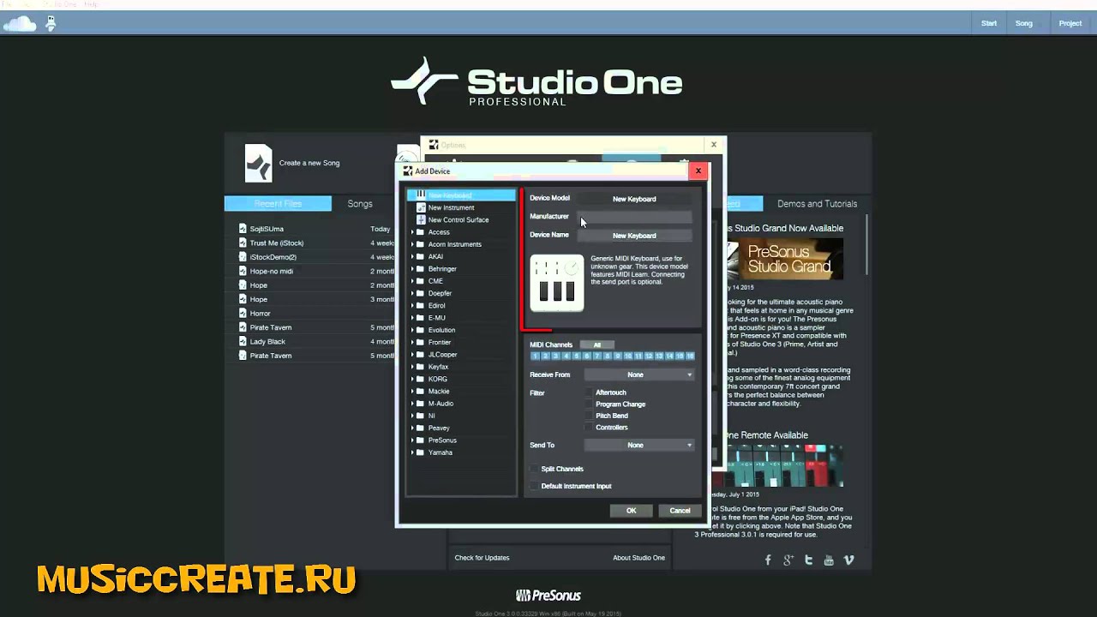Click the Lady Black song file icon
This screenshot has width=1097, height=617.
[x=243, y=342]
